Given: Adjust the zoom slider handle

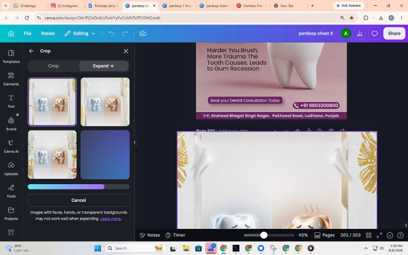Looking at the screenshot, I should coord(264,235).
